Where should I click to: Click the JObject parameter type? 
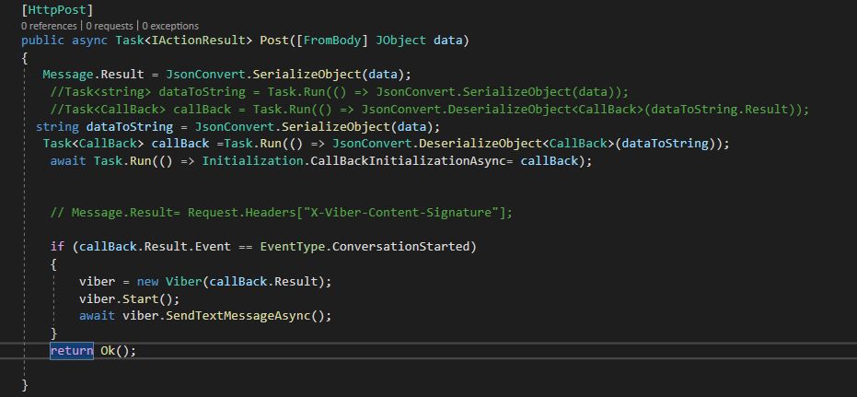pyautogui.click(x=400, y=41)
